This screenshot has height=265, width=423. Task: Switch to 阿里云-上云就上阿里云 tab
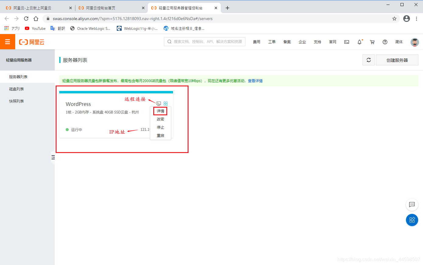[x=33, y=8]
